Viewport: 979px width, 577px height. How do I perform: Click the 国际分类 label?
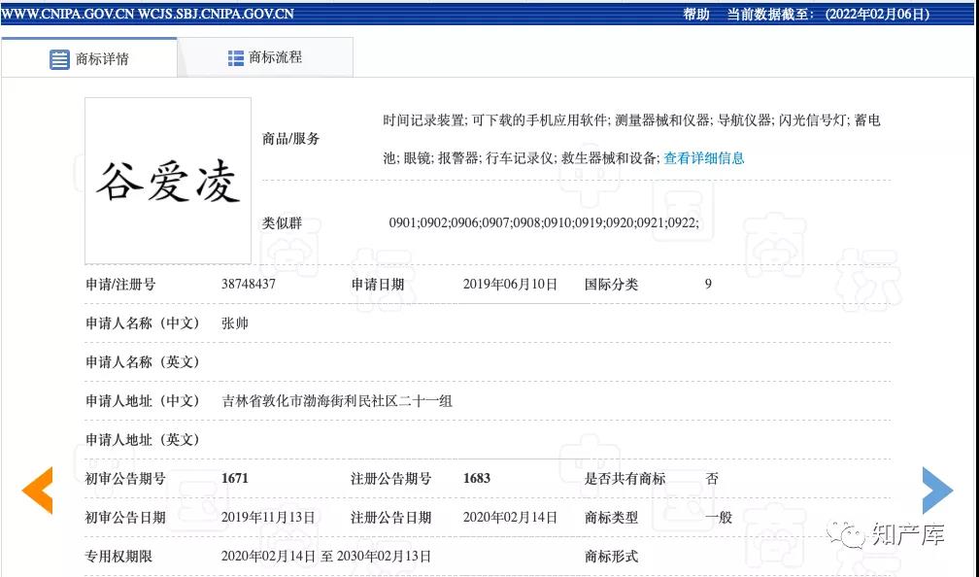pos(611,284)
